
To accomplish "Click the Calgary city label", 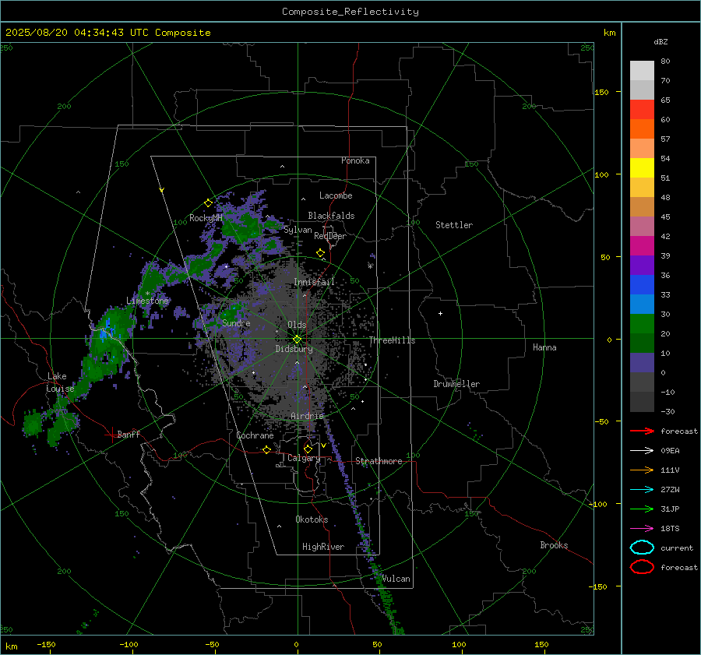I will tap(304, 458).
